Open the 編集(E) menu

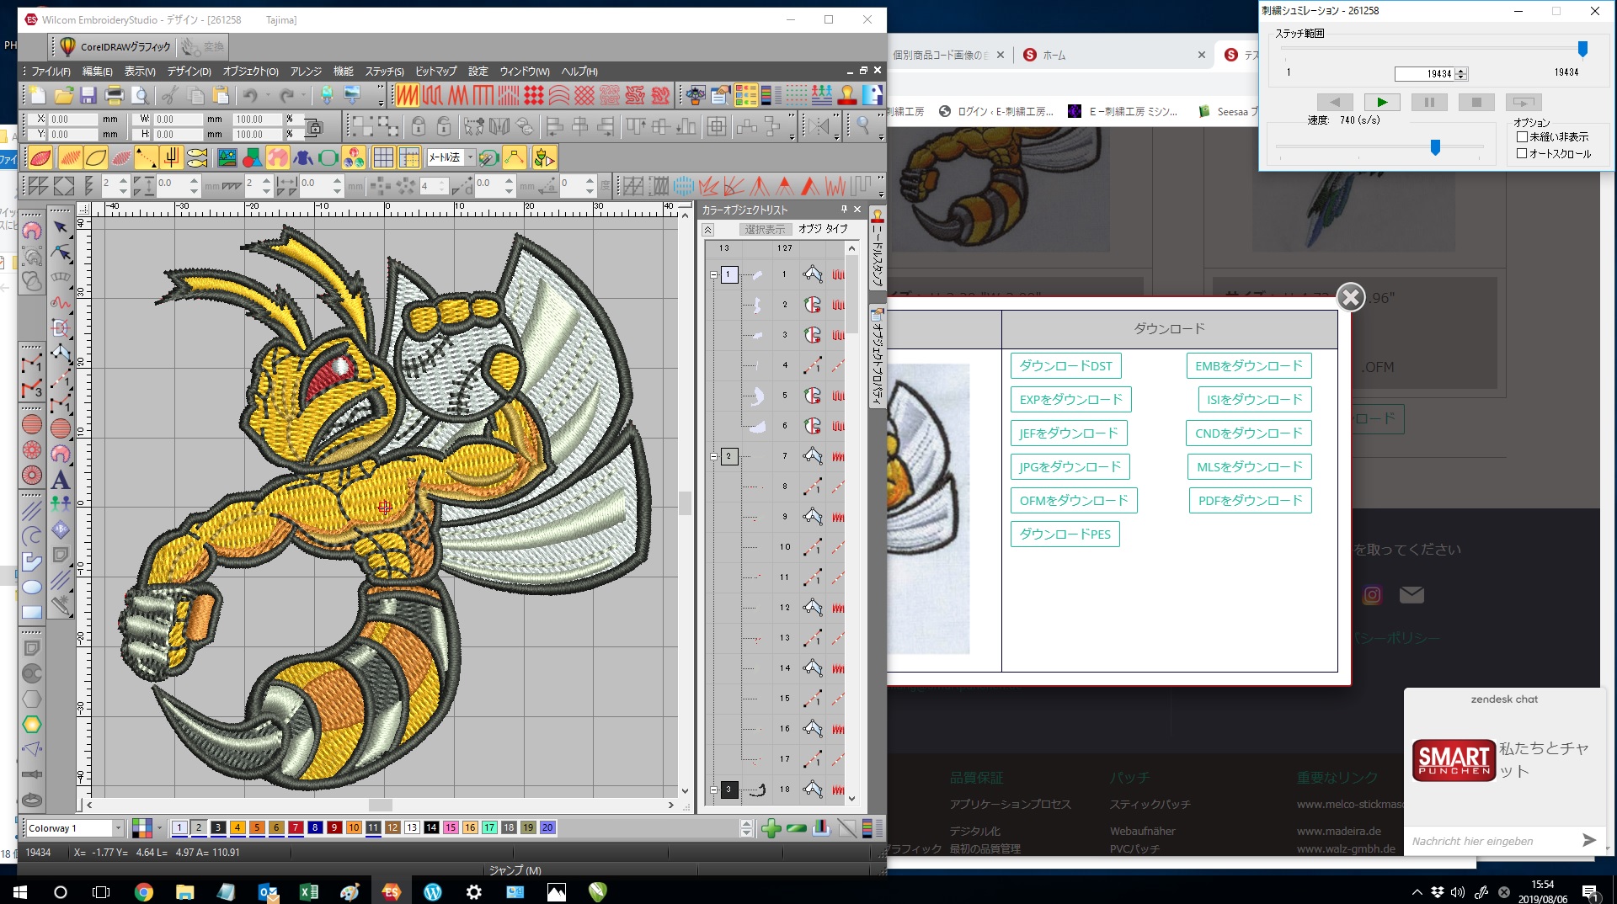pos(97,72)
